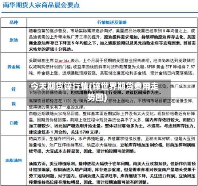Select the 油脂油料 row label
The image size is (198, 186).
[x=13, y=160]
